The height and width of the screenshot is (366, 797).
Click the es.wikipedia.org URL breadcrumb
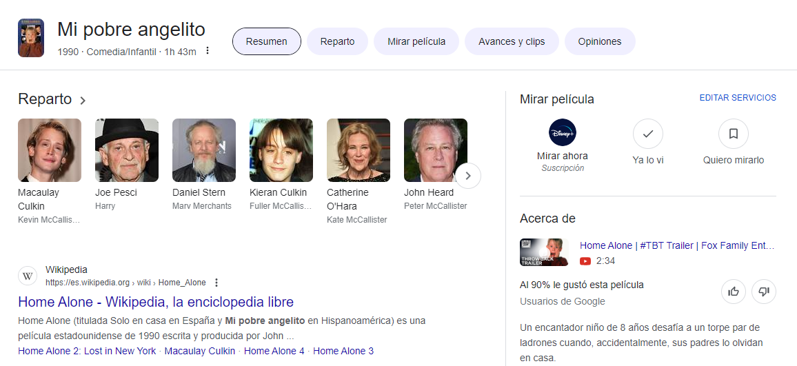tap(125, 283)
